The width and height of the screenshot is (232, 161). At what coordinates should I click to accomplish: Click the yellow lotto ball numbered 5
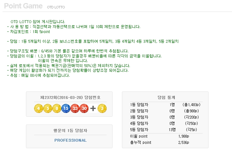point(48,108)
